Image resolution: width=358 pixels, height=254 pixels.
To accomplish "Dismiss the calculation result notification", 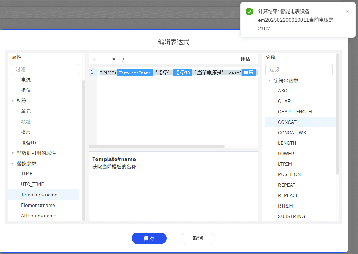I will click(347, 12).
